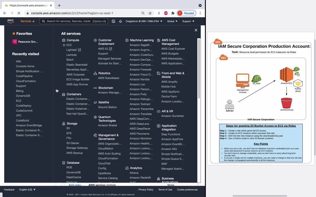
Task: Open the English (US) language dropdown
Action: (x=27, y=190)
